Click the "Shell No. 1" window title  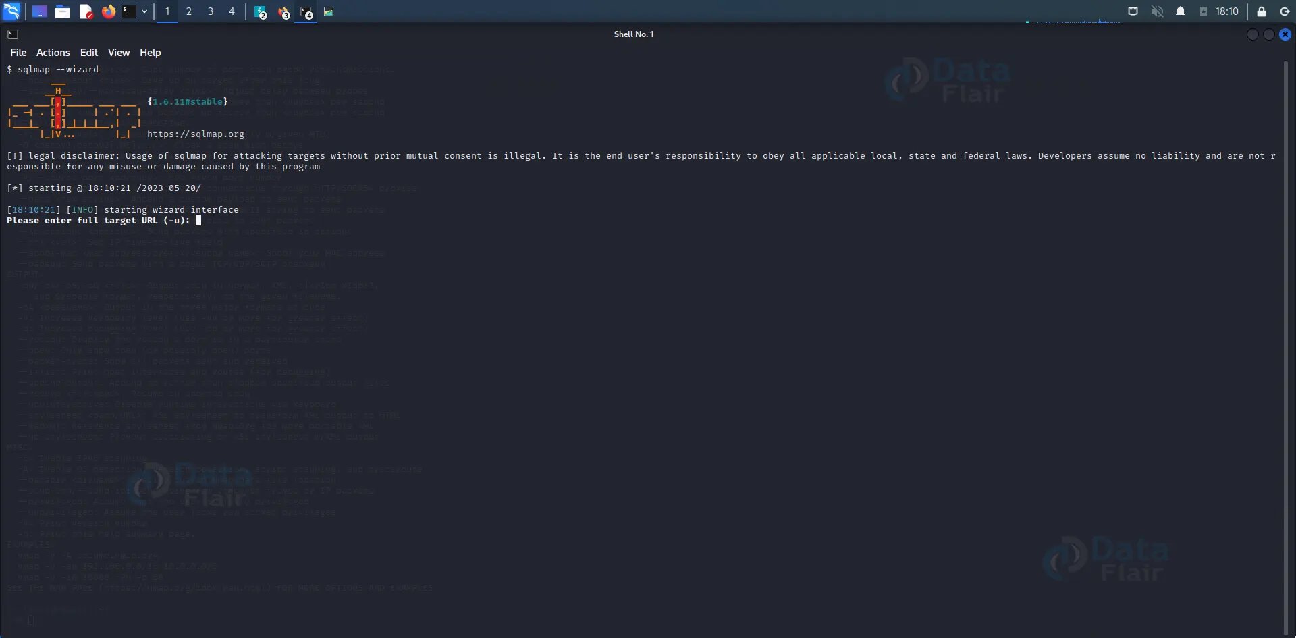point(634,34)
